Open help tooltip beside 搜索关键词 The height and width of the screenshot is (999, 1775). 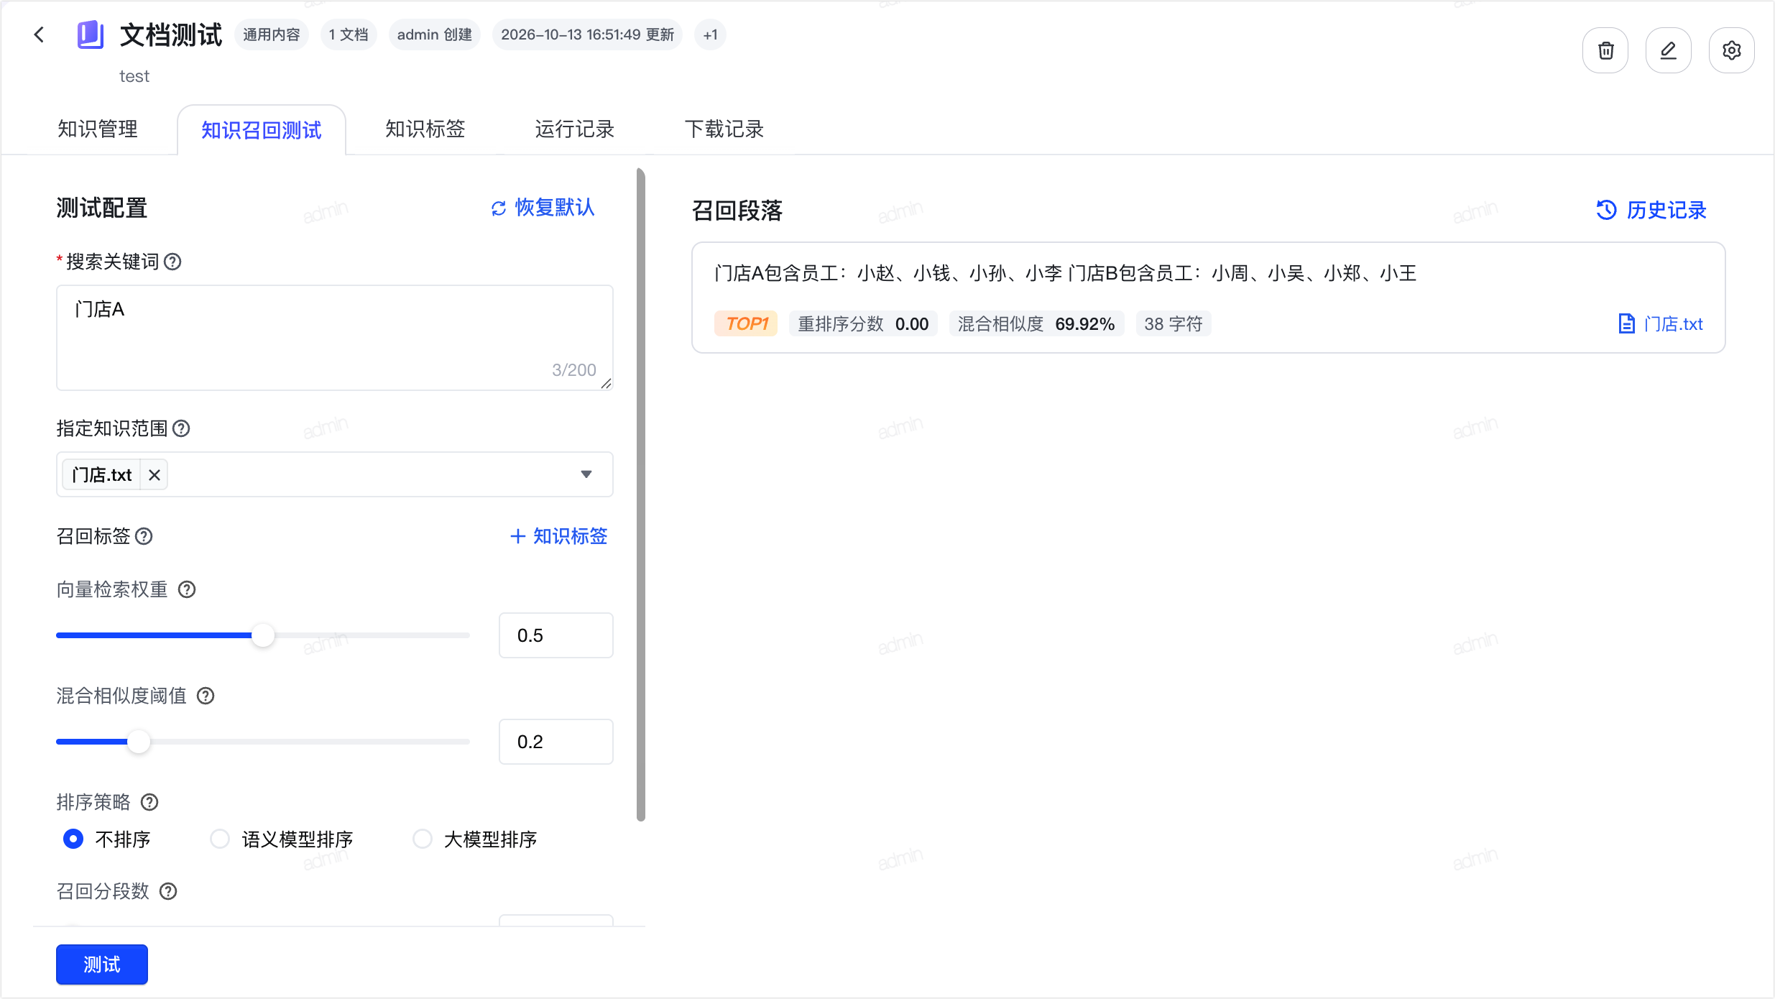click(172, 262)
